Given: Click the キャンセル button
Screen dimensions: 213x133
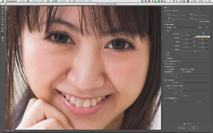Looking at the screenshot, I should point(182,128).
